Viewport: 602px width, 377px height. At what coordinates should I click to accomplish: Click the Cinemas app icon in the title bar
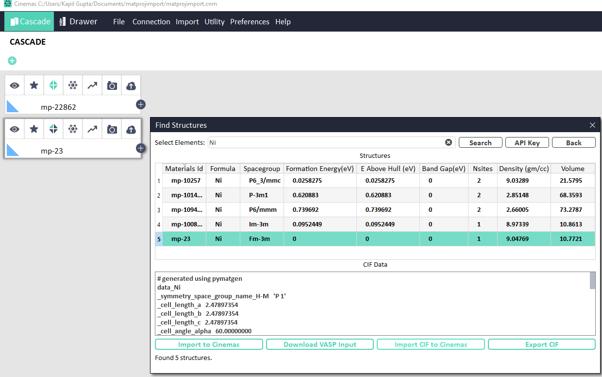[x=7, y=4]
